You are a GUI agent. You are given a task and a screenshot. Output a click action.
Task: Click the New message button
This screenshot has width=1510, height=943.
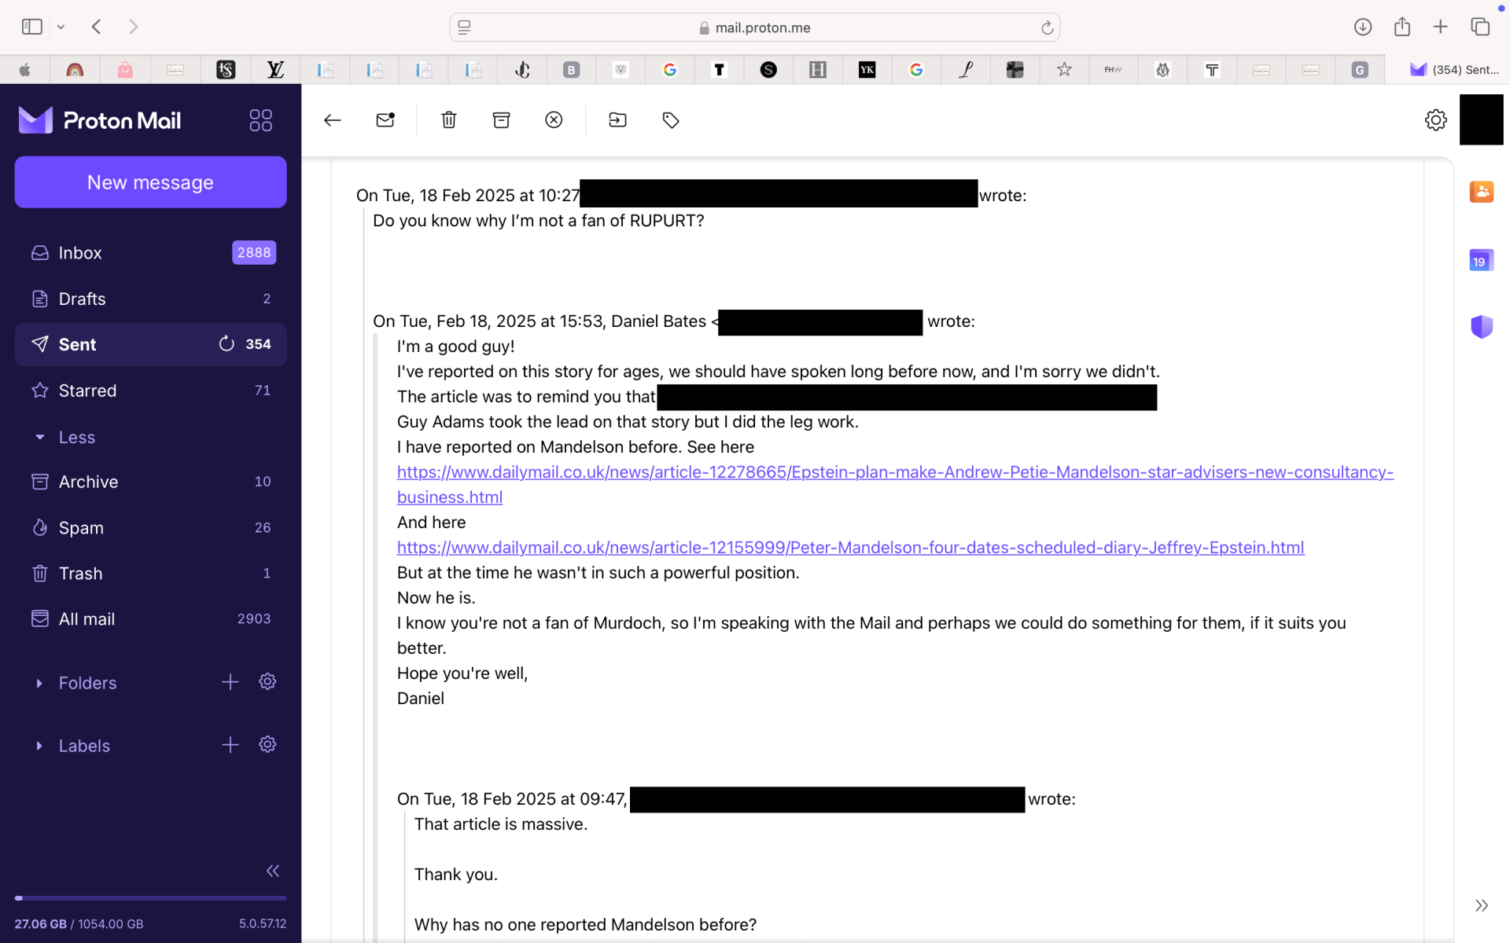coord(150,182)
